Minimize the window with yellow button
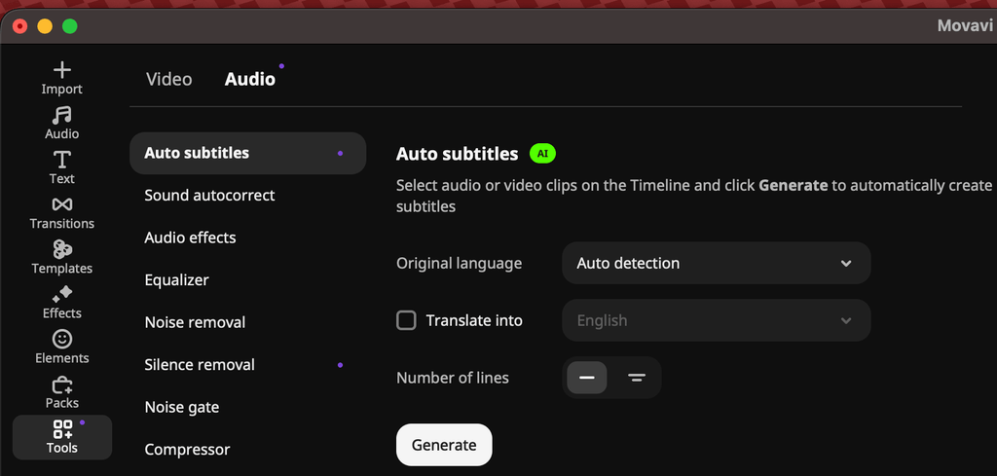The width and height of the screenshot is (997, 476). click(45, 26)
